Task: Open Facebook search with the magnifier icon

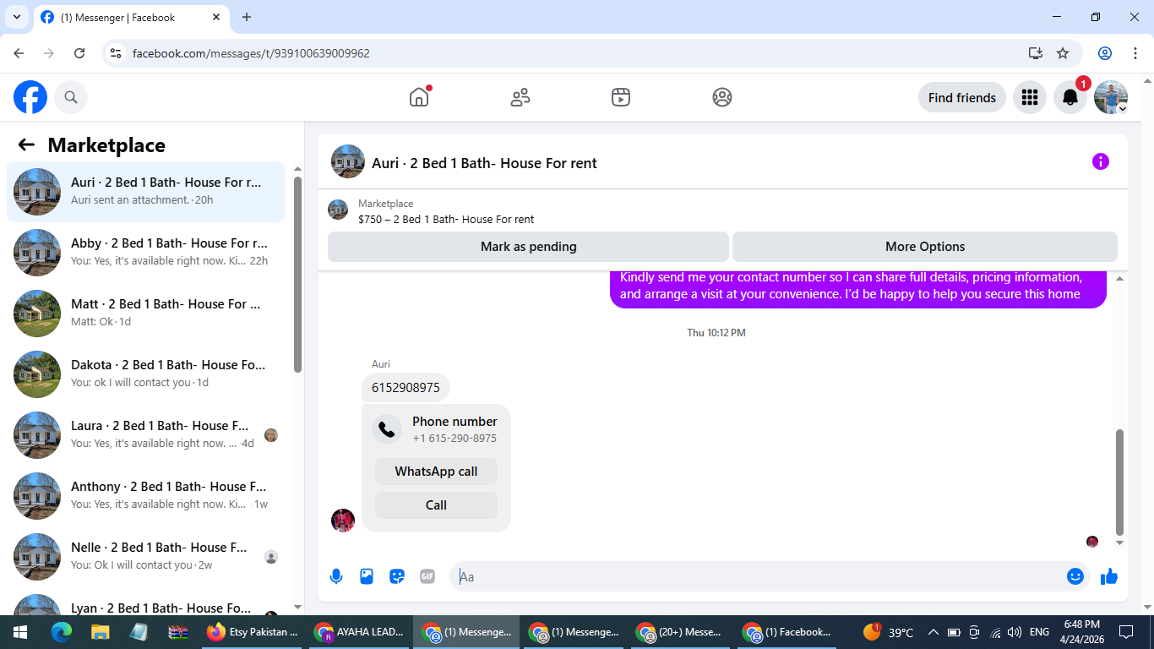Action: pos(71,98)
